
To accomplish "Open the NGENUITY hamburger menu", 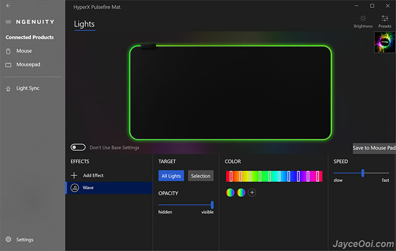I will (x=8, y=21).
